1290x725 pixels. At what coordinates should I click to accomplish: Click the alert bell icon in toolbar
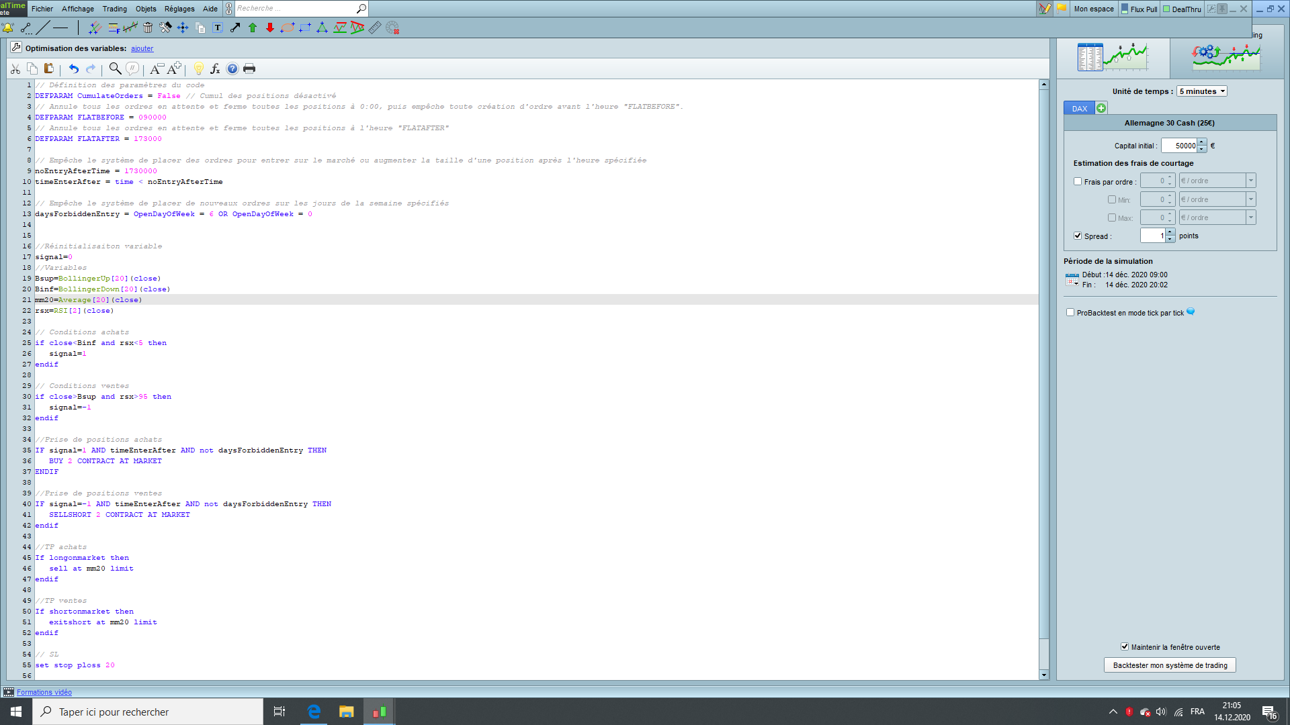[x=8, y=28]
